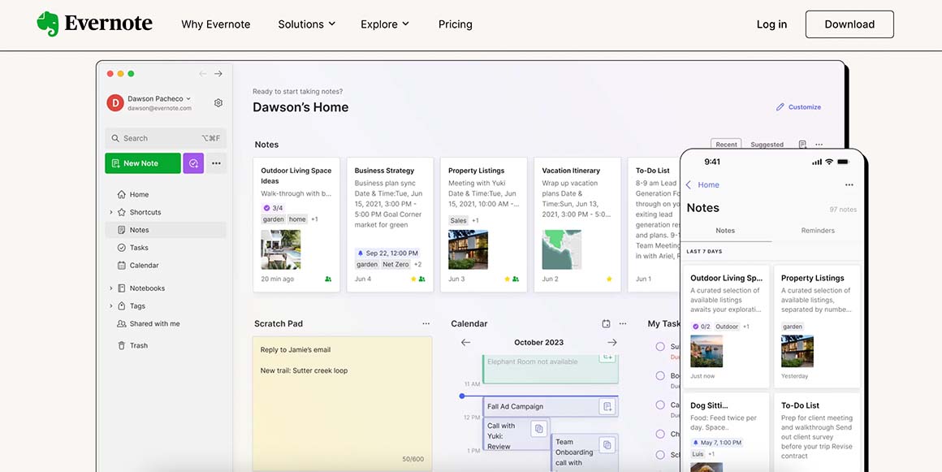
Task: Expand the Notebooks section
Action: (113, 288)
